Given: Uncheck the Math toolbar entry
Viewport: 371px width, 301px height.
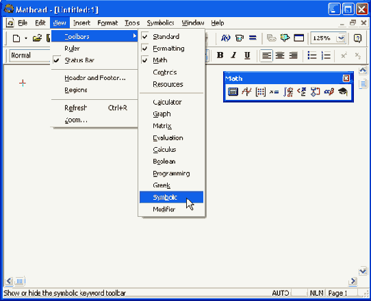Looking at the screenshot, I should coord(171,60).
